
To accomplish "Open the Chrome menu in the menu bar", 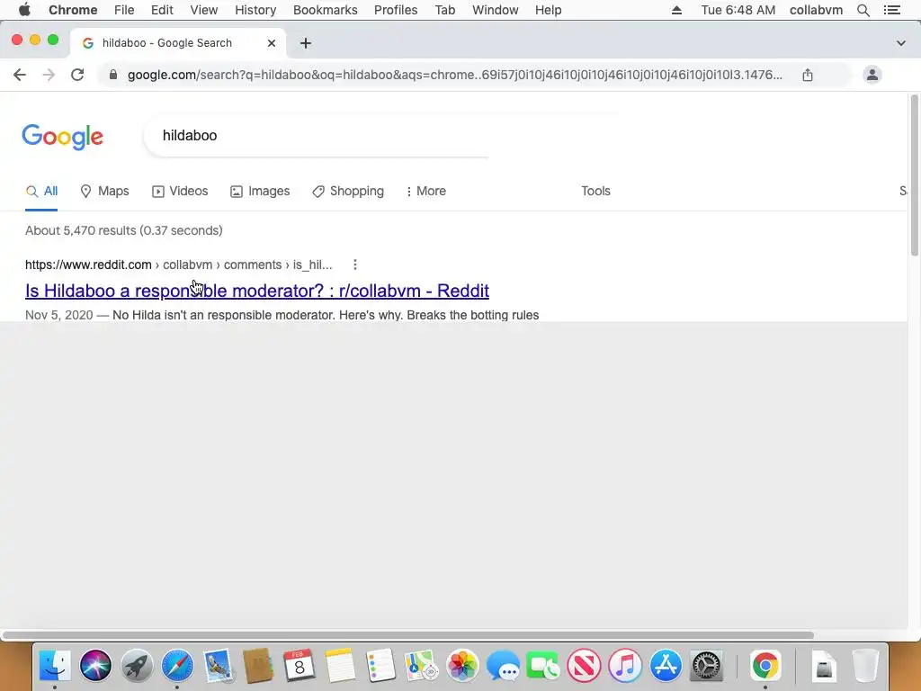I will coord(73,10).
